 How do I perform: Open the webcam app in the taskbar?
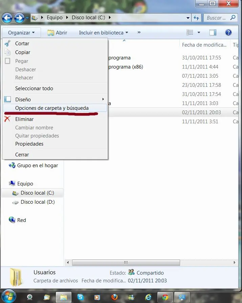[30, 297]
